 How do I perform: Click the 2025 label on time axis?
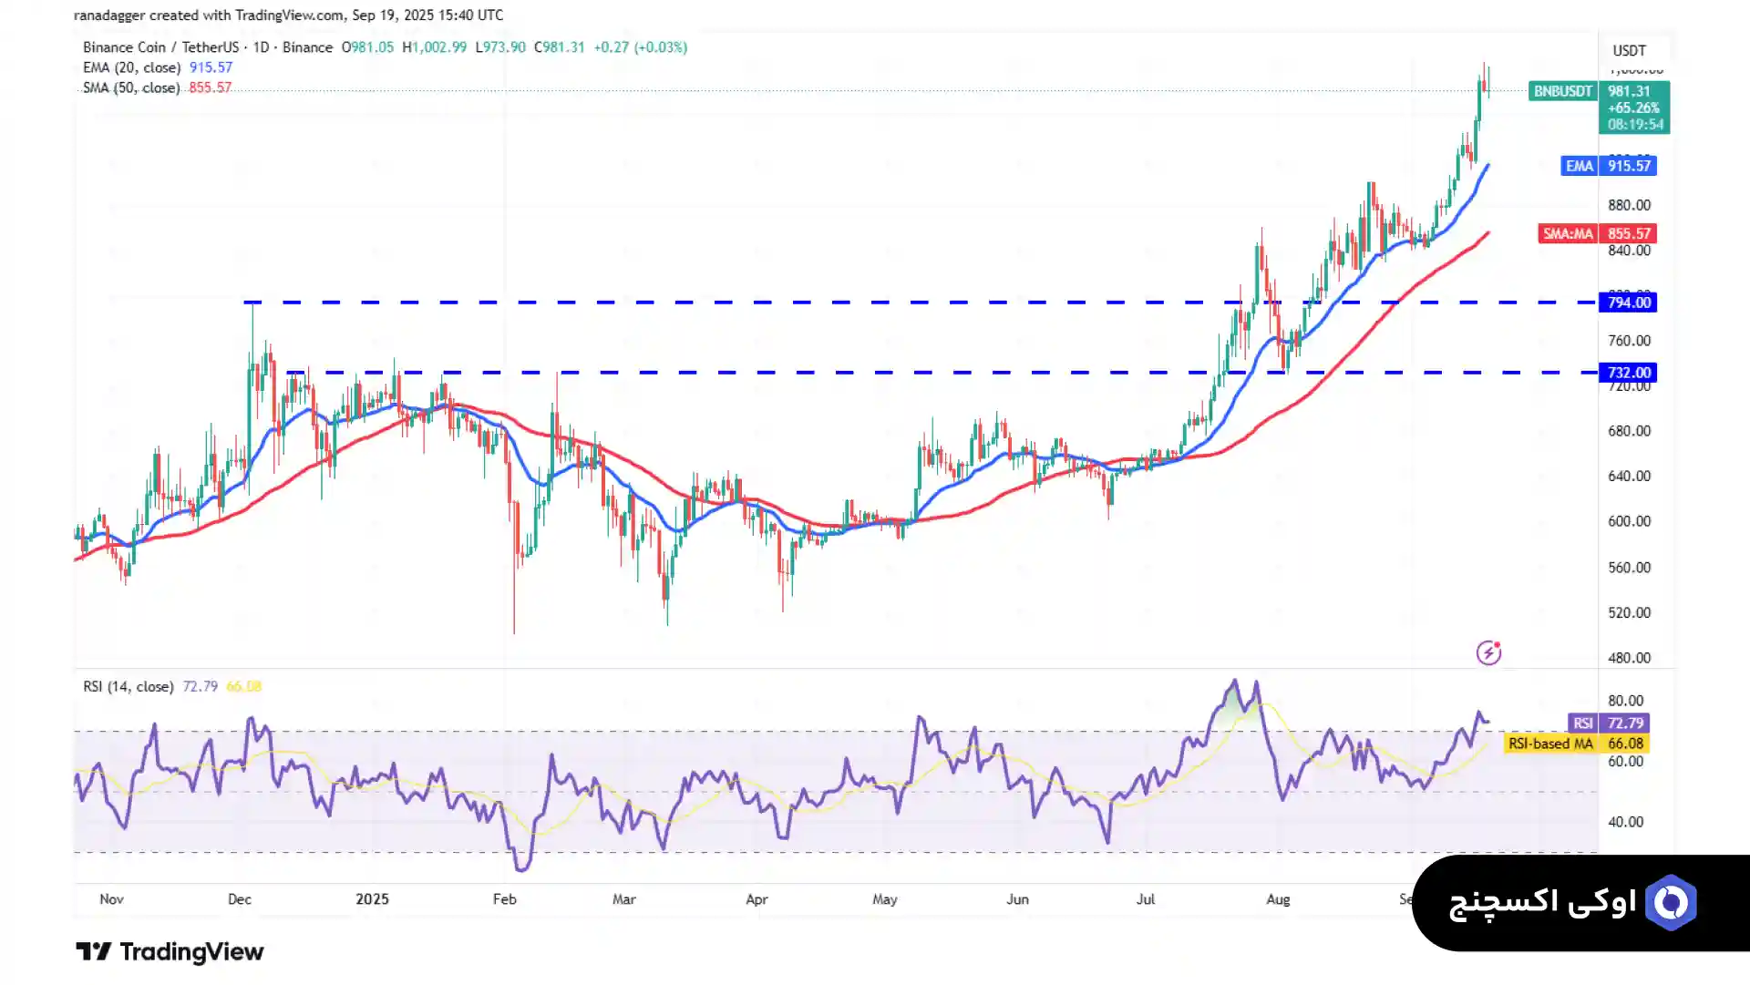[372, 899]
